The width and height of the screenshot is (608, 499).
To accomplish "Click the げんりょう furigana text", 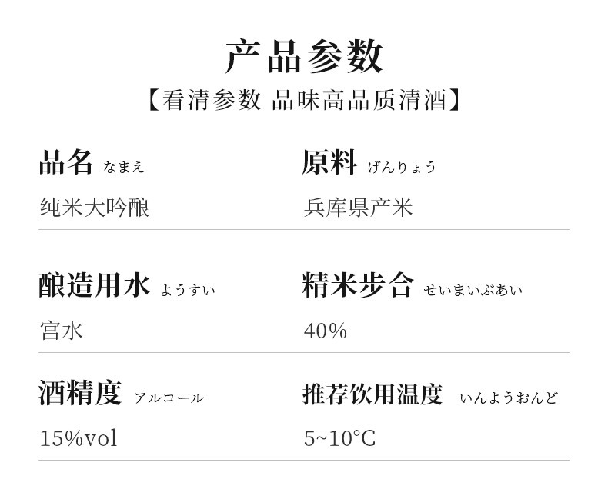I will [402, 167].
